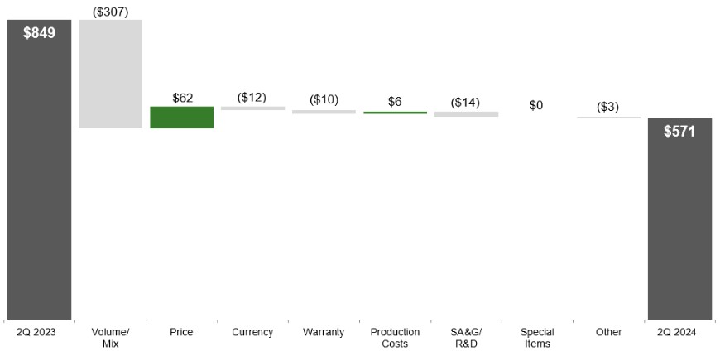The image size is (720, 356).
Task: Click the thin gray Currency bar
Action: (252, 108)
